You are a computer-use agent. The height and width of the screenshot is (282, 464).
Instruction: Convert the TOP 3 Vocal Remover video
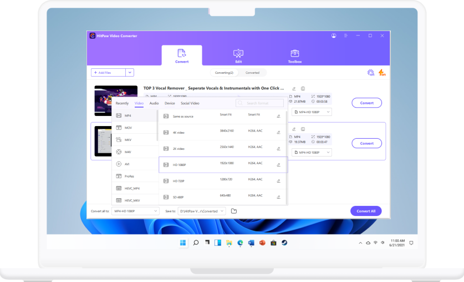366,103
